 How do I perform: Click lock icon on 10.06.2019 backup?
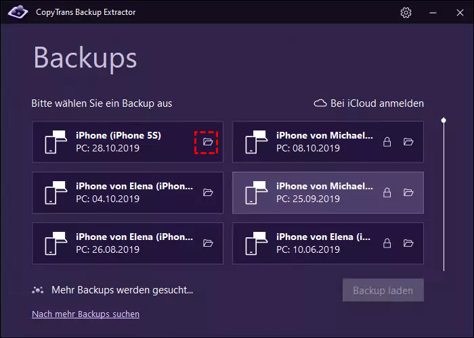pos(387,243)
